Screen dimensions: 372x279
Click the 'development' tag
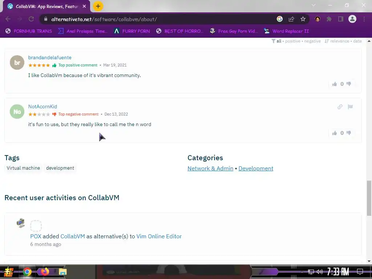pos(60,168)
